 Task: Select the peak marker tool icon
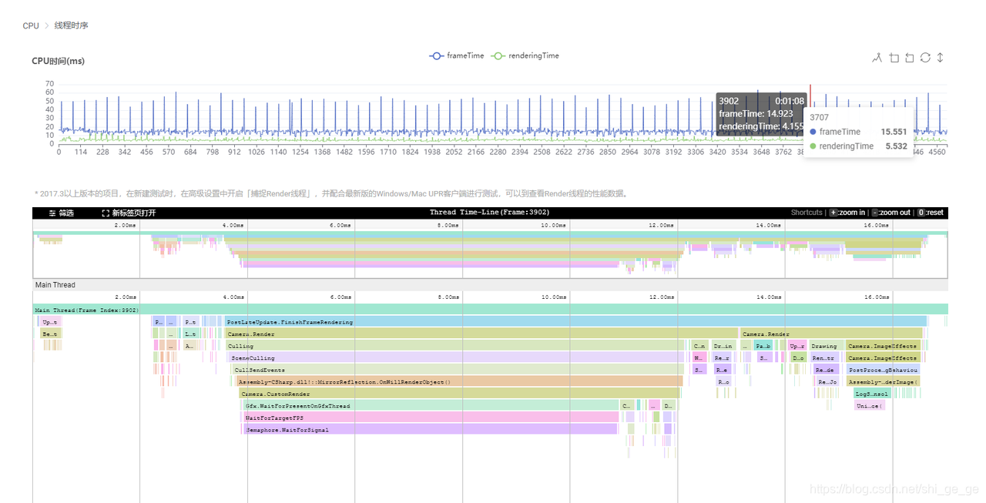(877, 57)
